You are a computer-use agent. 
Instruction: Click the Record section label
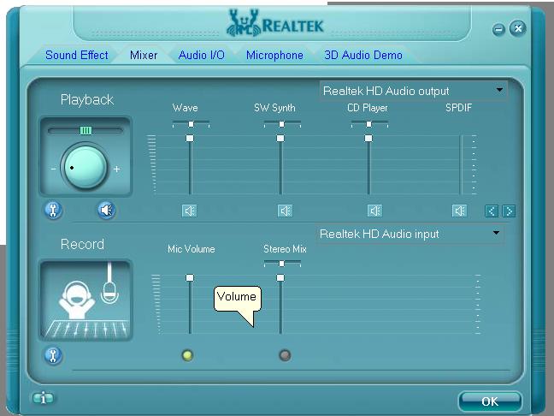82,244
